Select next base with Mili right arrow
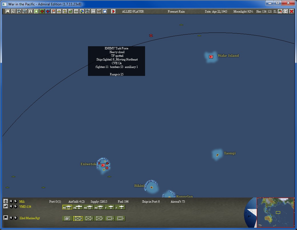 click(16, 201)
